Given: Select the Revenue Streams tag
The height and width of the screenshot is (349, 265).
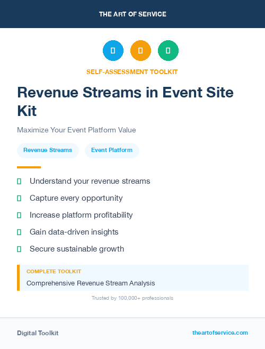Looking at the screenshot, I should (x=48, y=150).
